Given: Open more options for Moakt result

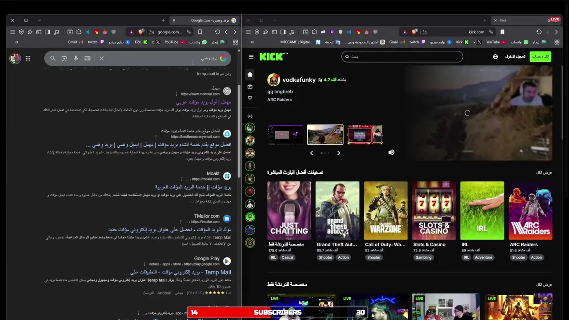Looking at the screenshot, I should tap(181, 179).
